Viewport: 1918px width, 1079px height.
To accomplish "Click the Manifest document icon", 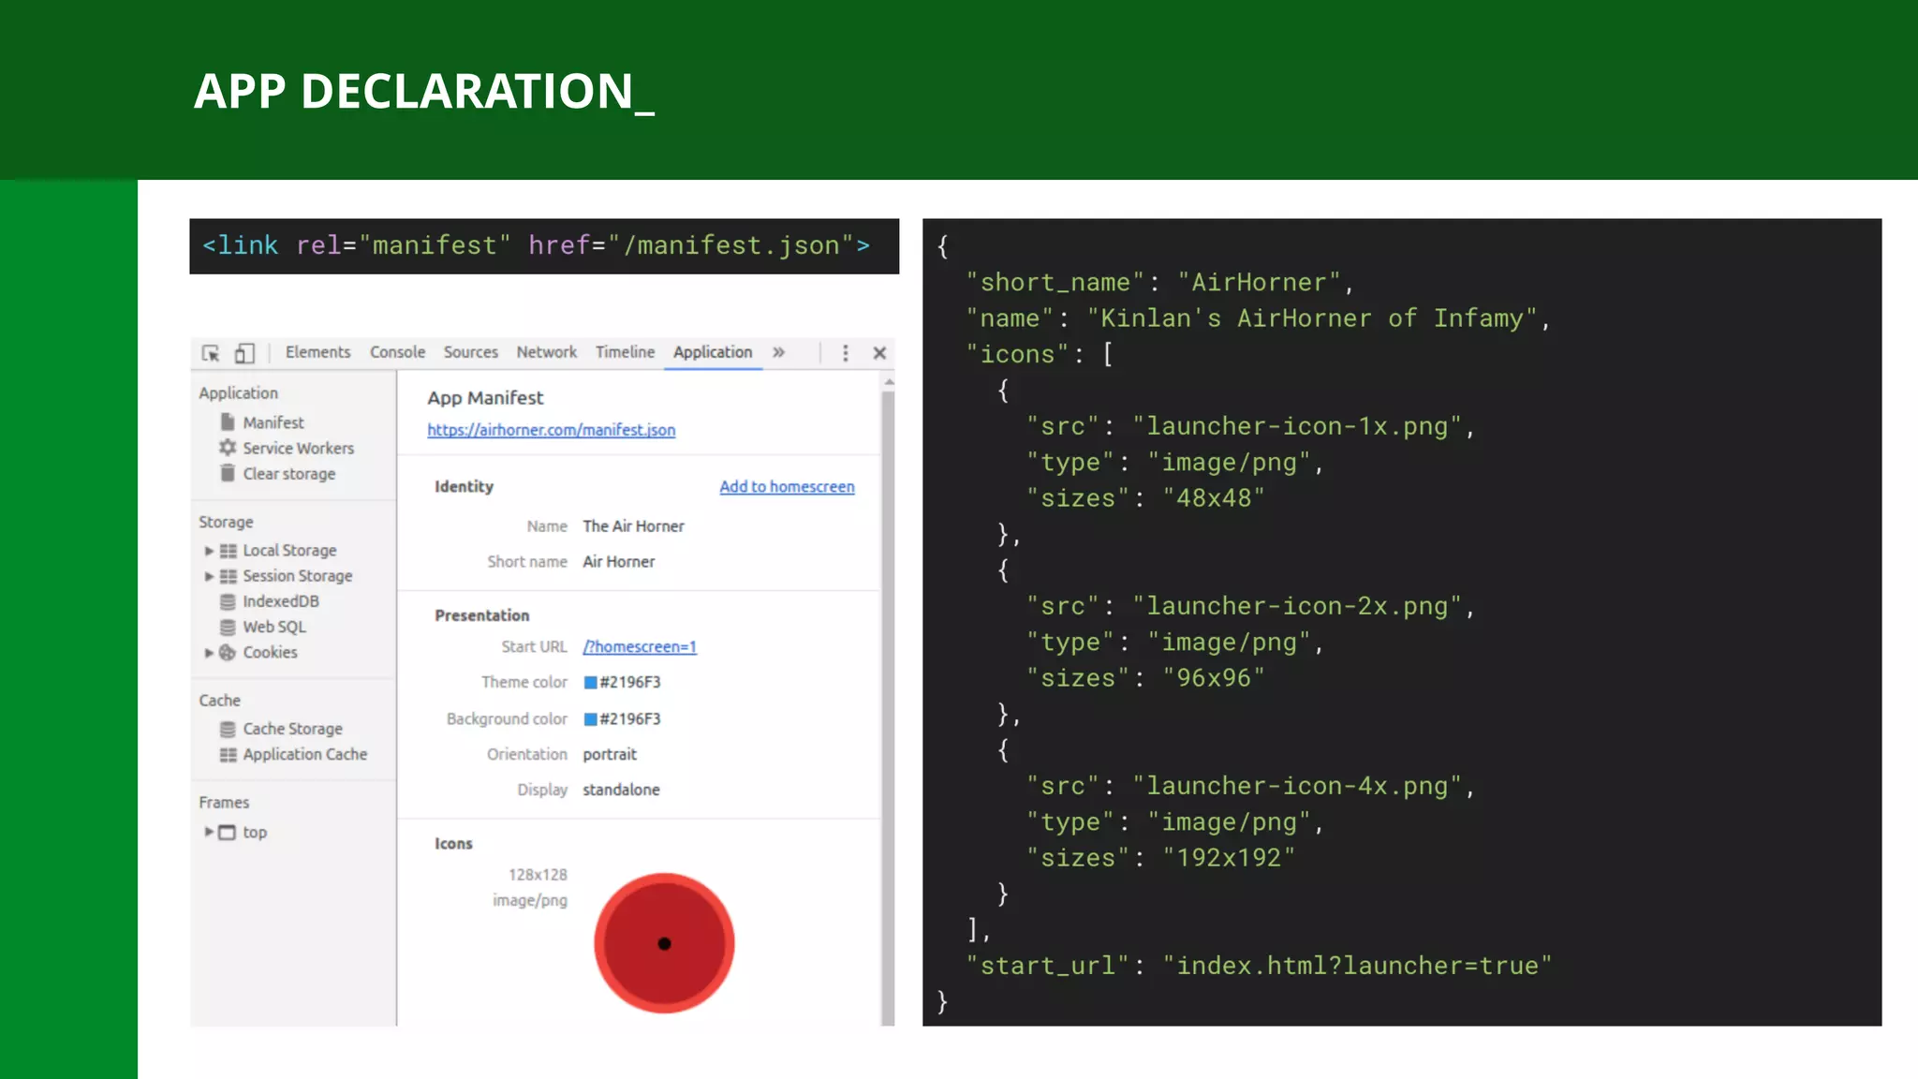I will point(228,422).
